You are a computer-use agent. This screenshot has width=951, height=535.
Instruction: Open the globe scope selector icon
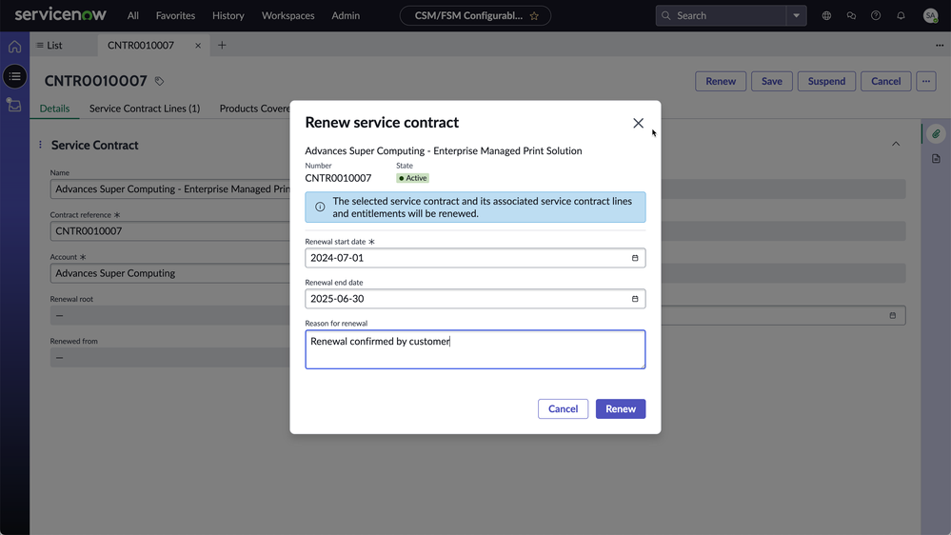[826, 16]
